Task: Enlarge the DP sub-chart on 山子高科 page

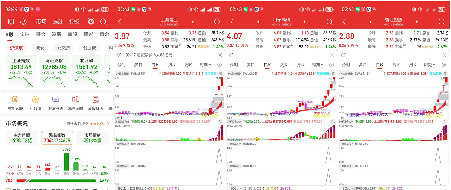Action: [333, 122]
